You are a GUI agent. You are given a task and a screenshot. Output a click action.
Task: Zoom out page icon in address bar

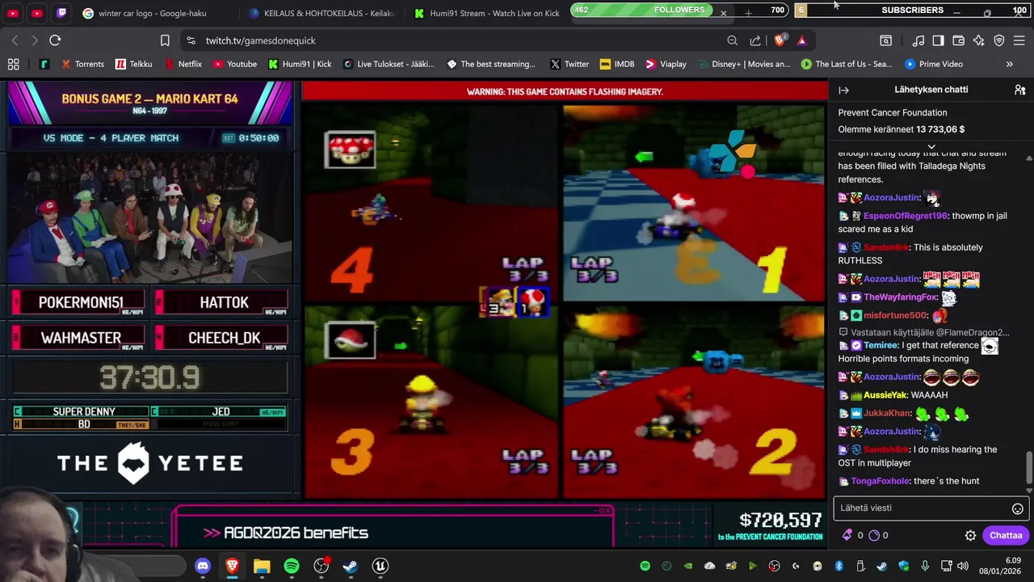pyautogui.click(x=732, y=40)
